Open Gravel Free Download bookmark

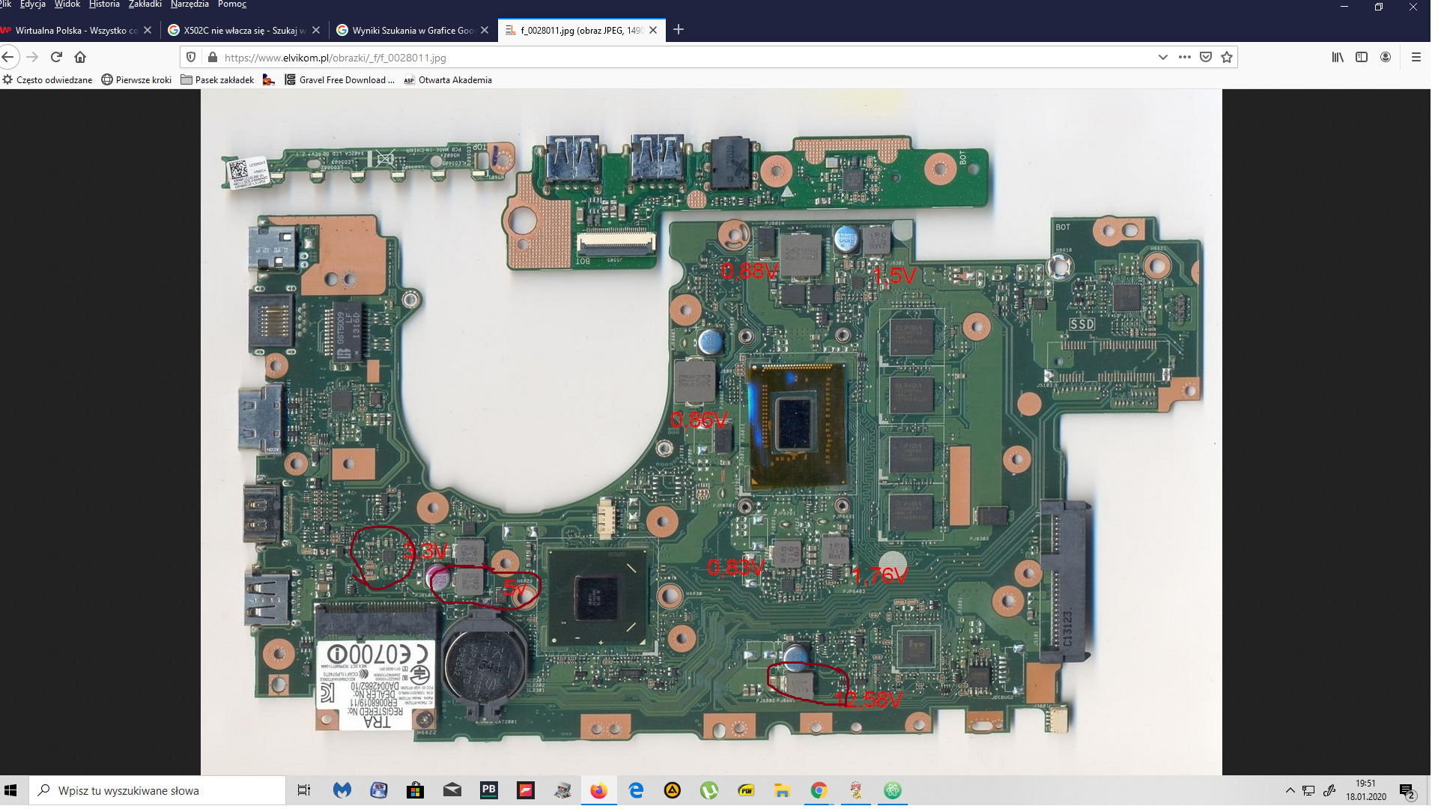tap(340, 80)
